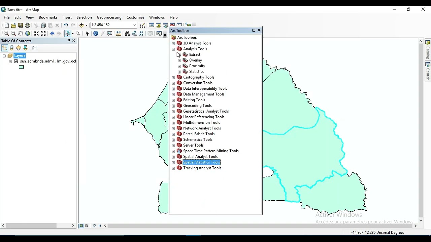
Task: Click Fixed Zoom In
Action: [36, 33]
